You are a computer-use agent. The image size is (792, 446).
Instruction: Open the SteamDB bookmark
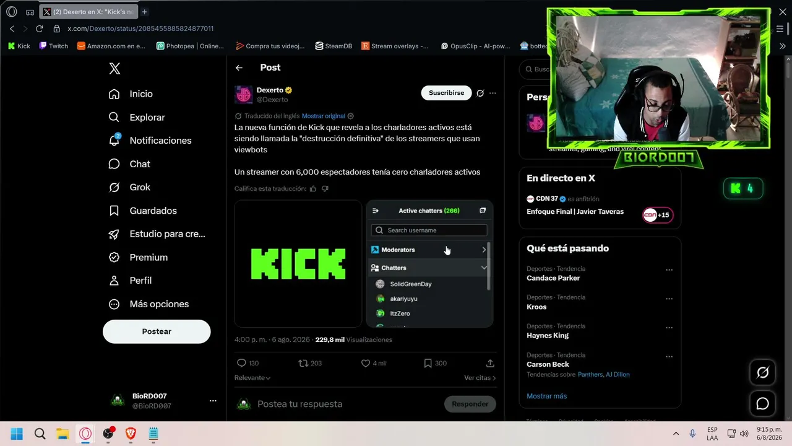pyautogui.click(x=334, y=46)
